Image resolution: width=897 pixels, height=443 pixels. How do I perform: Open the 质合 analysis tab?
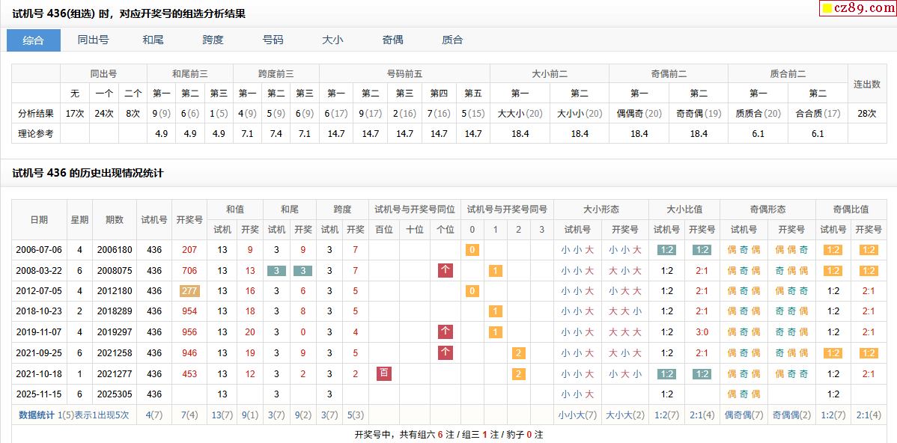[453, 40]
